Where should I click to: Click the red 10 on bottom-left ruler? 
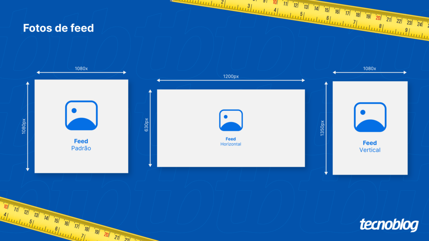point(6,207)
